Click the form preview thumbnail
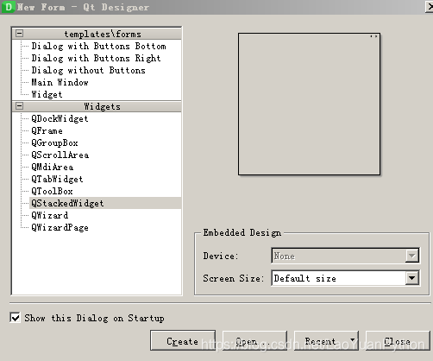The width and height of the screenshot is (433, 361). coord(309,104)
